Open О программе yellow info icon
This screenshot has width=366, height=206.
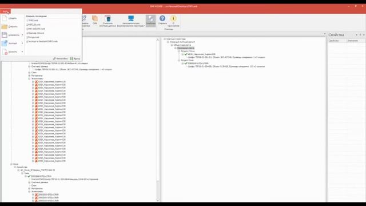tap(173, 18)
